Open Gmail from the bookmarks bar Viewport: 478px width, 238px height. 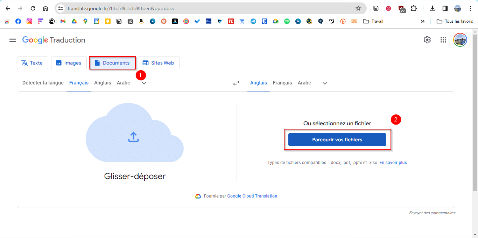(x=63, y=21)
